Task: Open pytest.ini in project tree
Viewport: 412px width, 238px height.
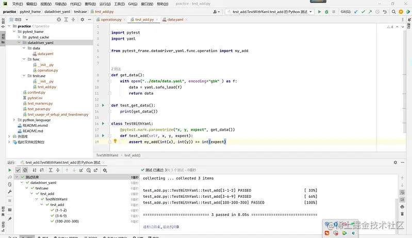Action: pyautogui.click(x=35, y=98)
